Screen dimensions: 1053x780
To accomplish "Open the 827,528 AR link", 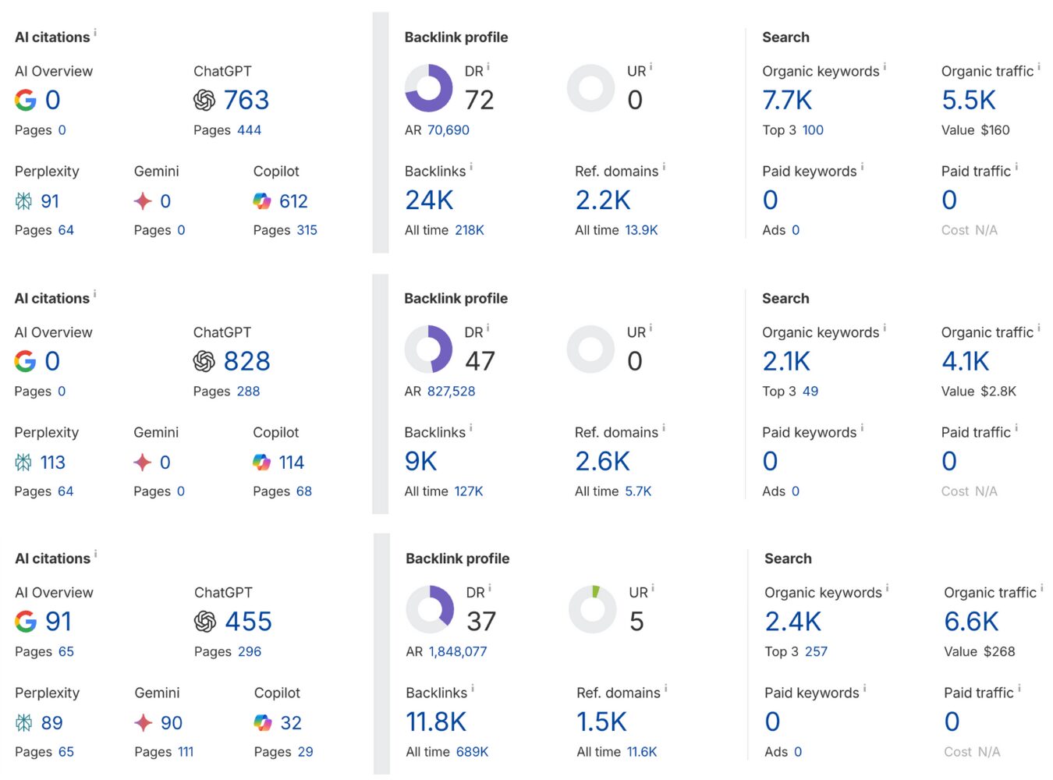I will [x=451, y=392].
